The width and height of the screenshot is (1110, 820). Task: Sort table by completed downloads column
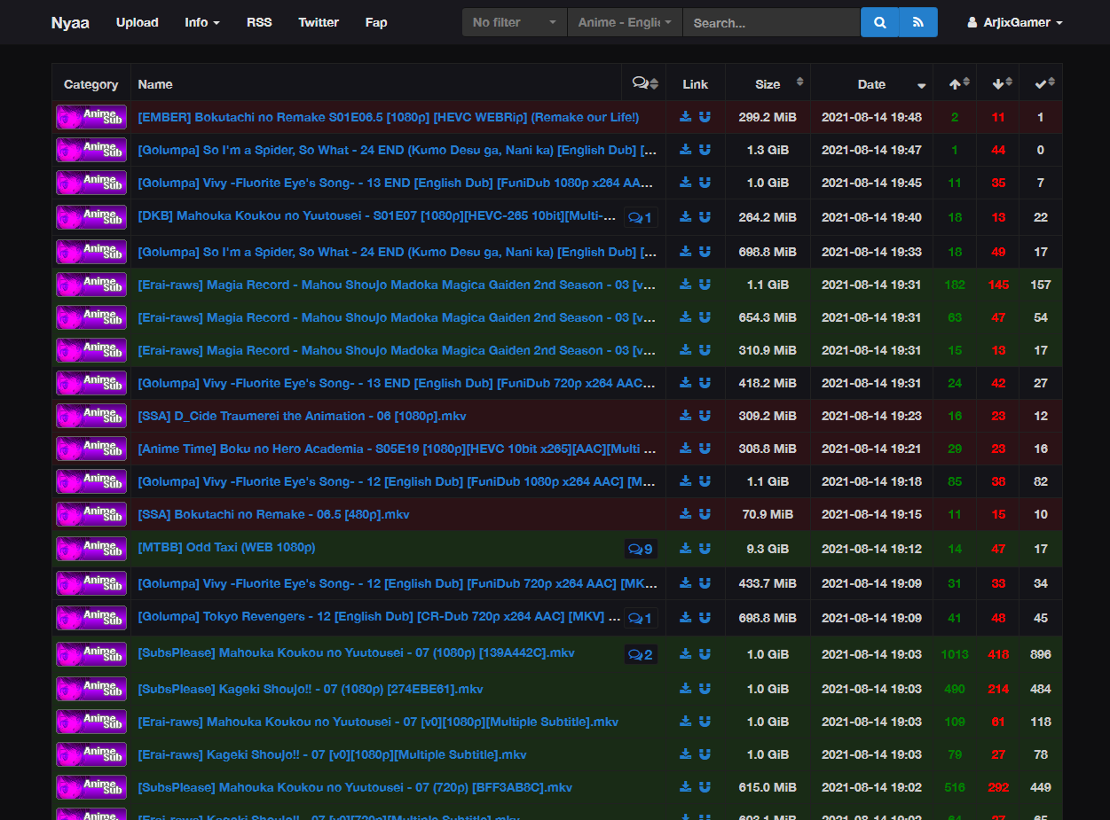coord(1041,83)
